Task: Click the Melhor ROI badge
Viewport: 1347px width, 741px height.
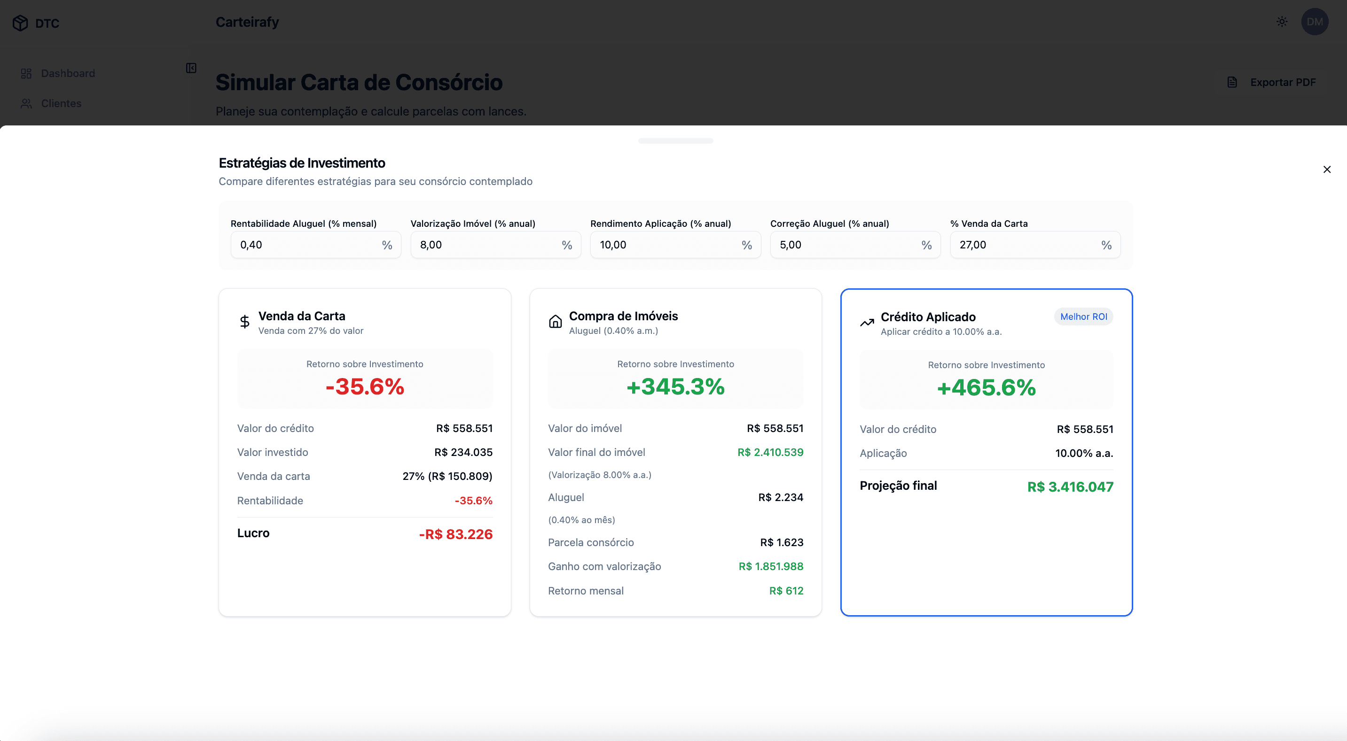Action: coord(1083,316)
